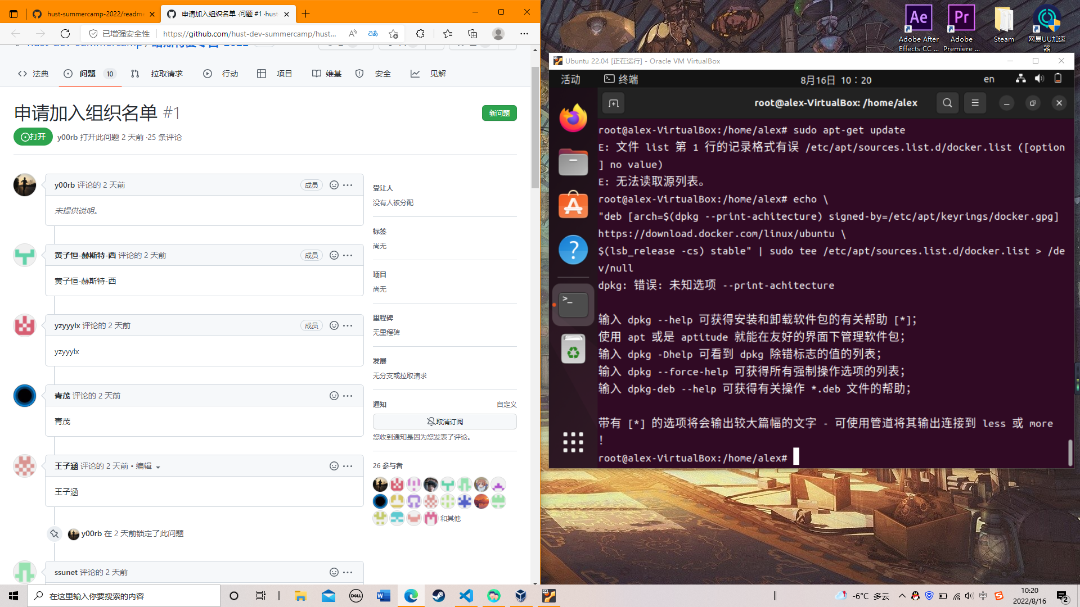
Task: Open the Help icon in Ubuntu dock
Action: (x=573, y=249)
